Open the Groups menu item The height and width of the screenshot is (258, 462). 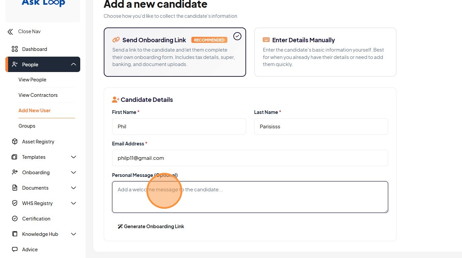[x=27, y=126]
